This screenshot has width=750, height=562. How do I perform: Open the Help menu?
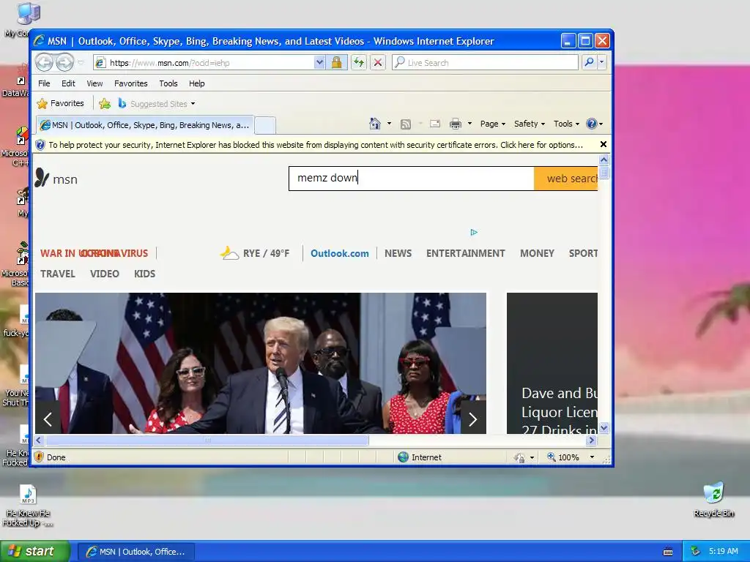196,83
